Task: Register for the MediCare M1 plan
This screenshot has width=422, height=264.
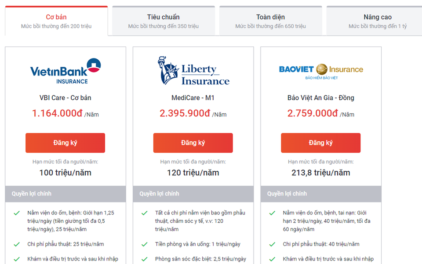Action: coord(193,143)
